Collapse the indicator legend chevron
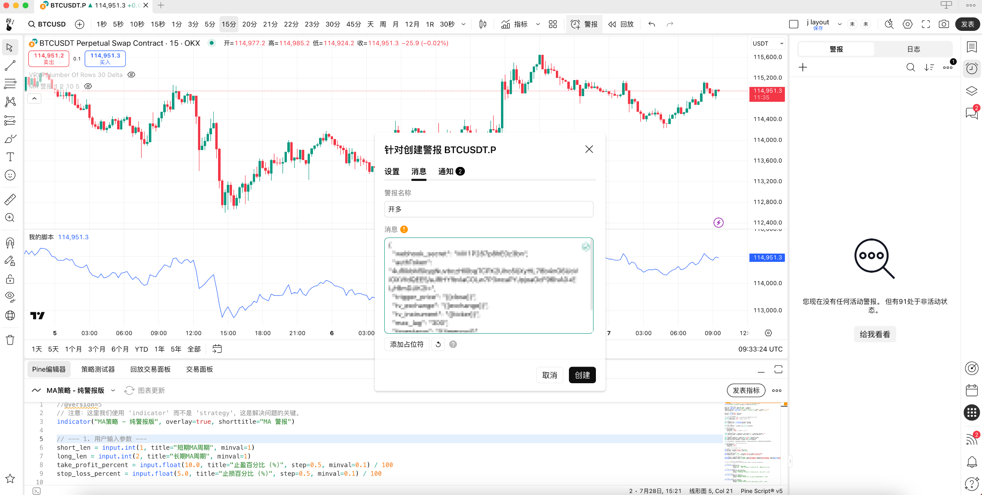This screenshot has width=982, height=495. click(x=34, y=99)
